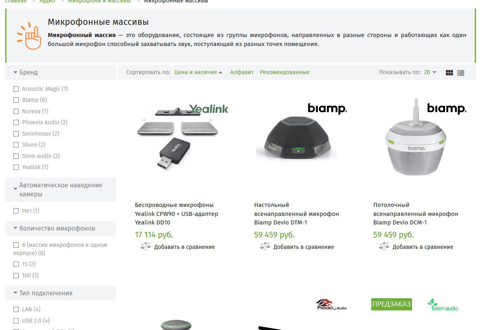487x330 pixels.
Task: Click the orange pointing hand icon
Action: click(29, 36)
